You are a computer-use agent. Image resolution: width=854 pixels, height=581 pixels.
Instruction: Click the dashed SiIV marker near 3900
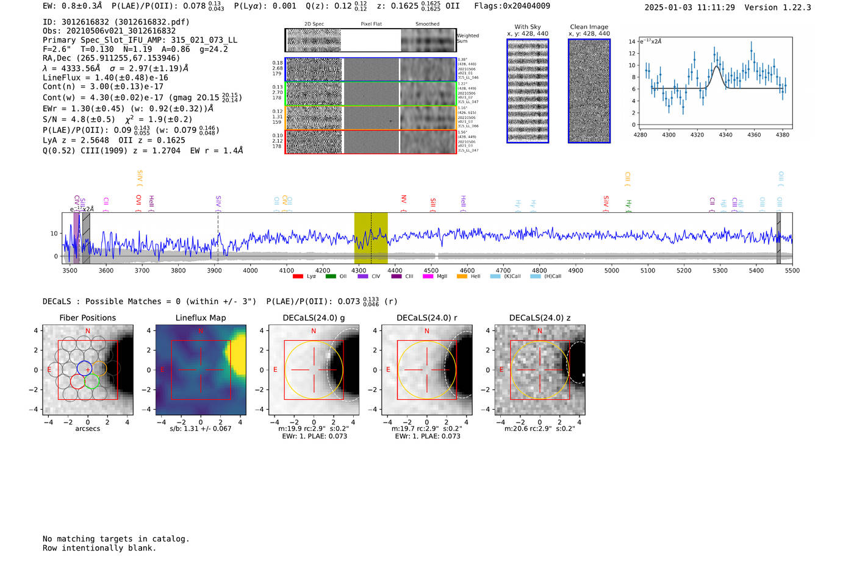218,238
